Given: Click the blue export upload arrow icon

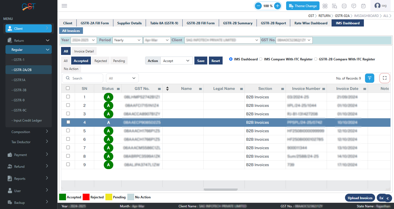Looking at the screenshot, I should click(x=369, y=78).
